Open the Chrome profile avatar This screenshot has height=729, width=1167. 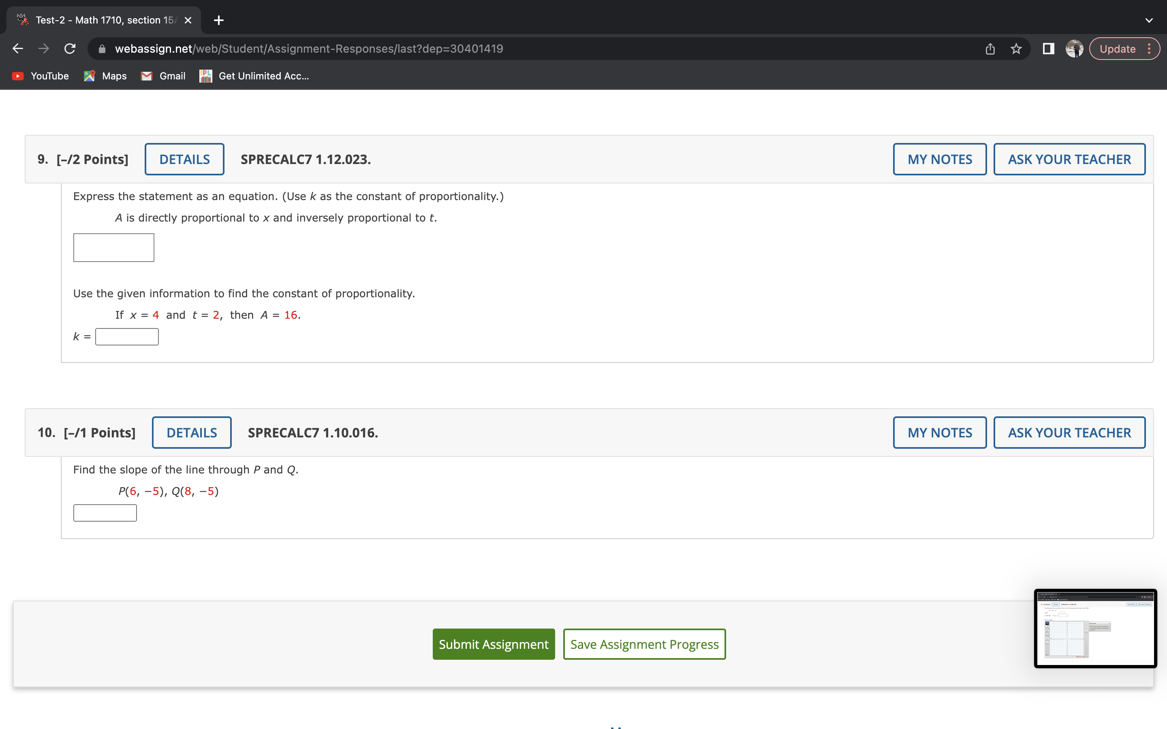[1074, 49]
